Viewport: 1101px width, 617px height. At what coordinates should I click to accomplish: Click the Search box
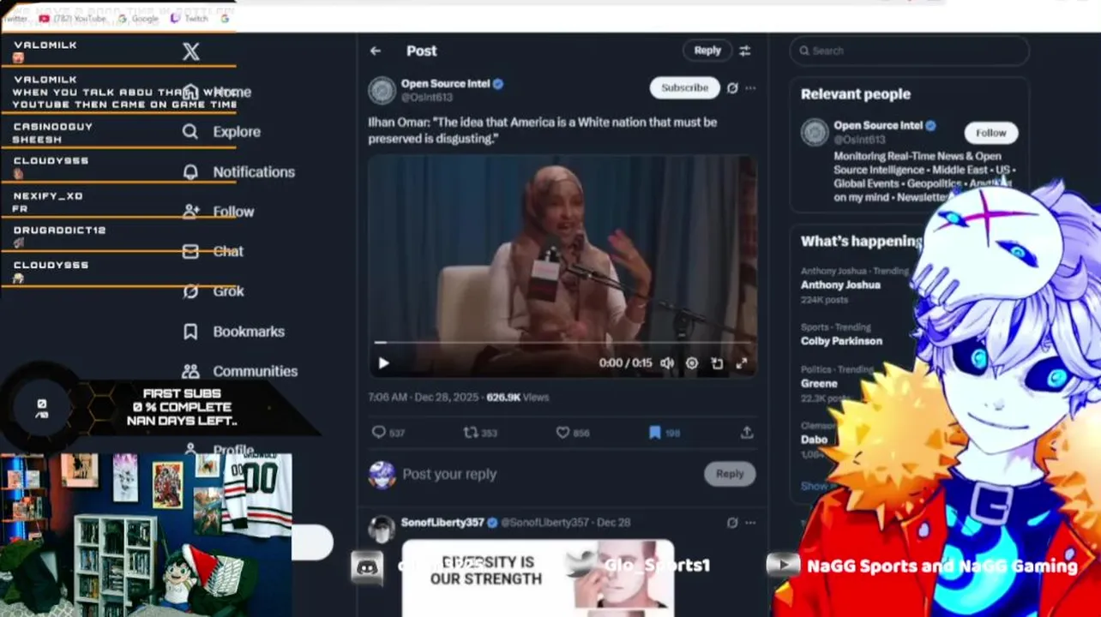[x=909, y=51]
